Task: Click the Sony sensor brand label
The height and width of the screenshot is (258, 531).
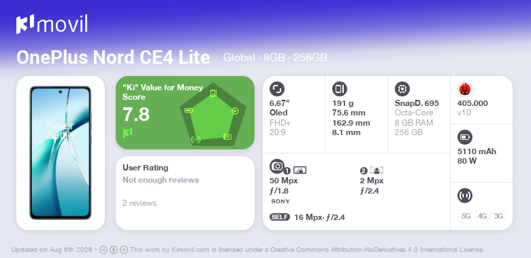Action: pyautogui.click(x=280, y=202)
